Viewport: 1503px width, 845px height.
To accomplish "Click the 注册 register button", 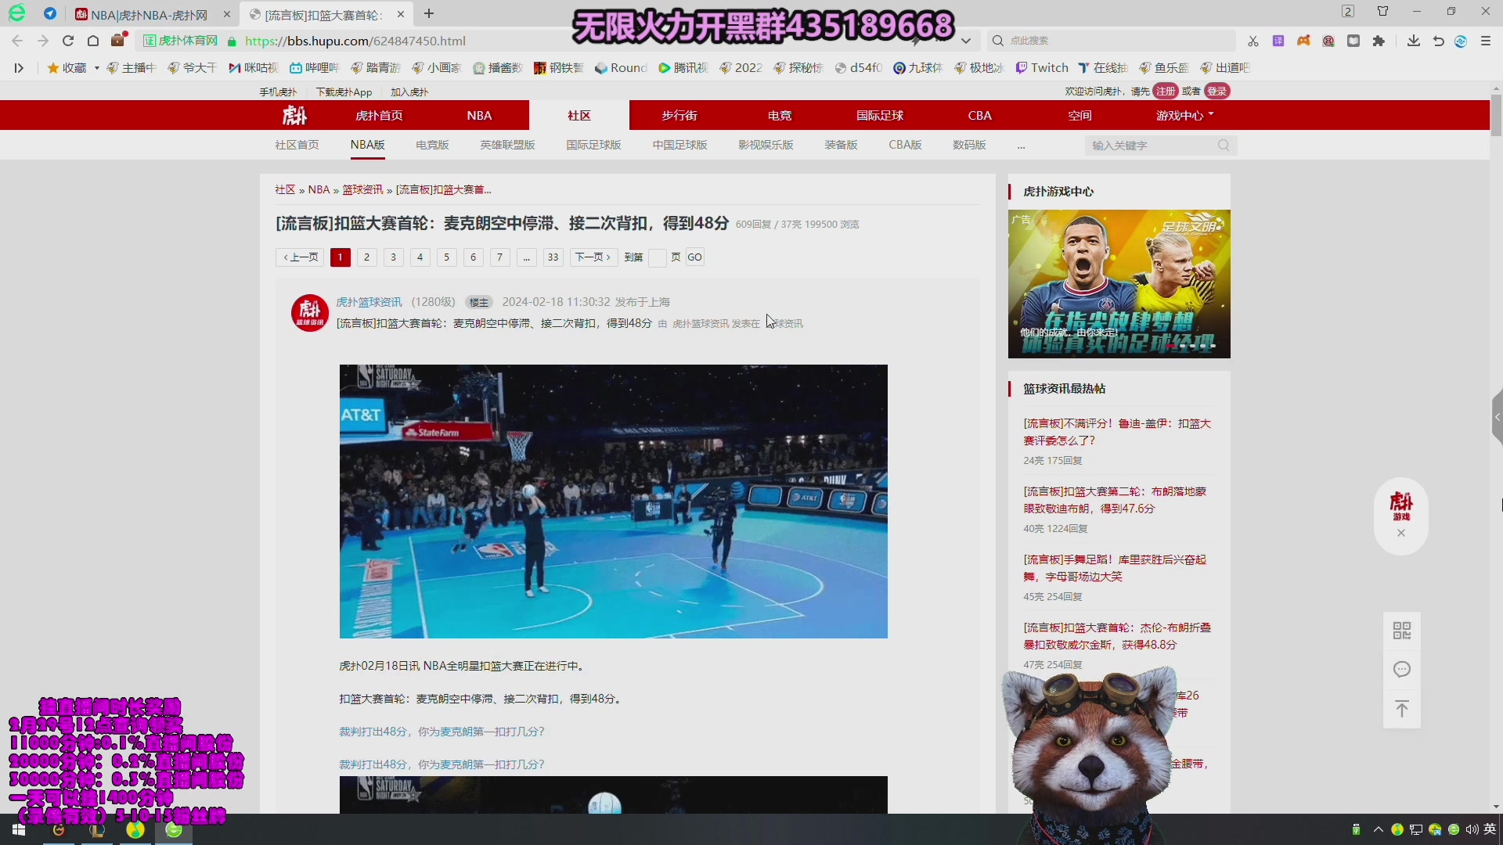I will 1166,92.
